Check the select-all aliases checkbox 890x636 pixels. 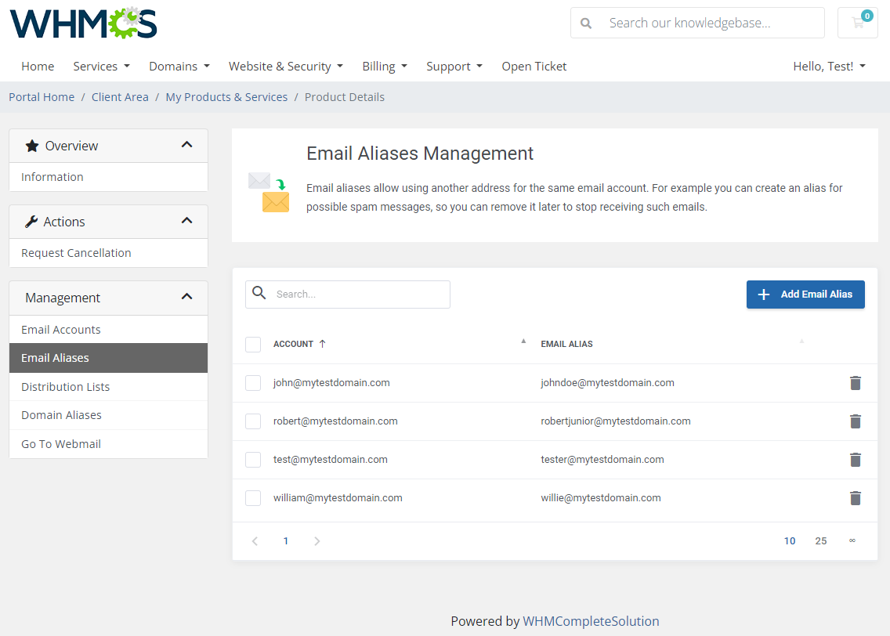253,344
